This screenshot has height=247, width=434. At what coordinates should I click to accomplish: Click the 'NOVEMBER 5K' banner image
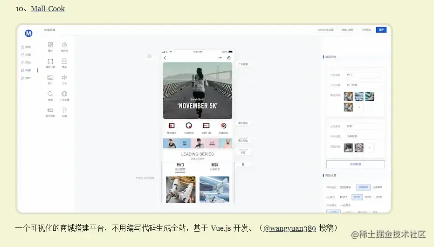[198, 90]
